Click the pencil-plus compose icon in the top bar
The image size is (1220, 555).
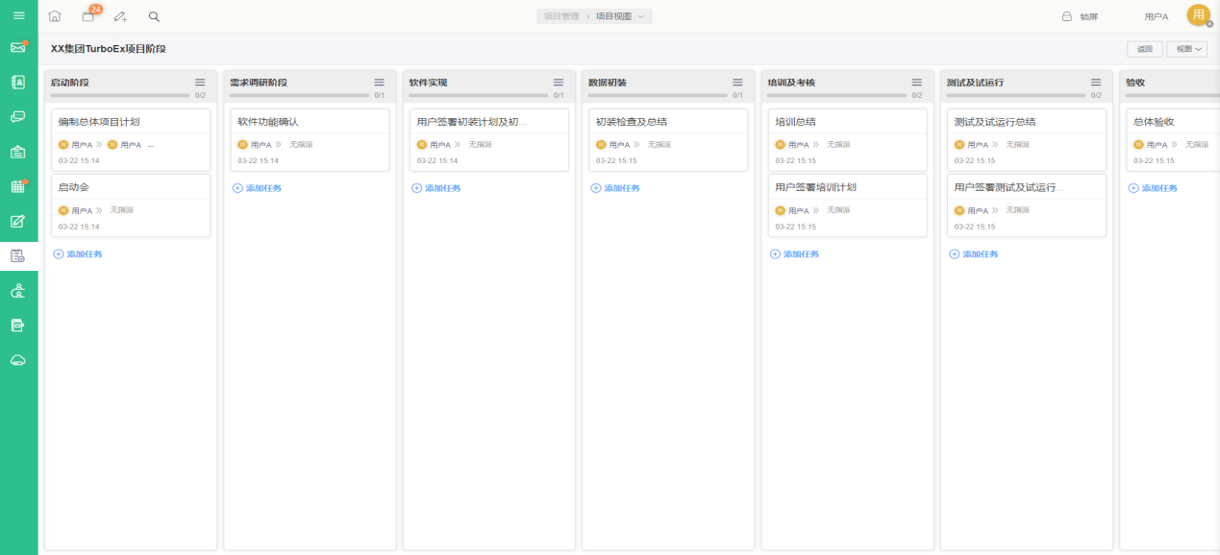click(120, 16)
